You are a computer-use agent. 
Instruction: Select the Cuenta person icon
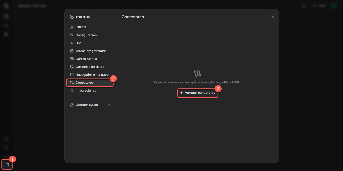[72, 27]
